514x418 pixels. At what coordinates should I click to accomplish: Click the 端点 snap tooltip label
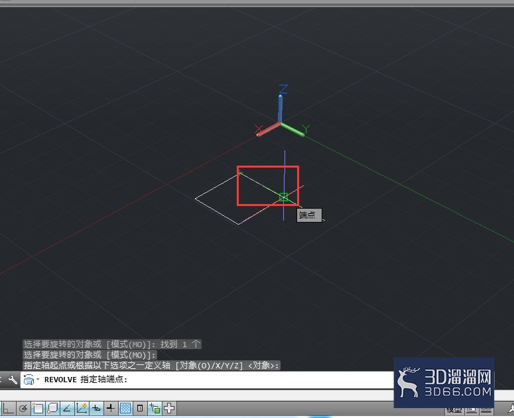point(309,215)
